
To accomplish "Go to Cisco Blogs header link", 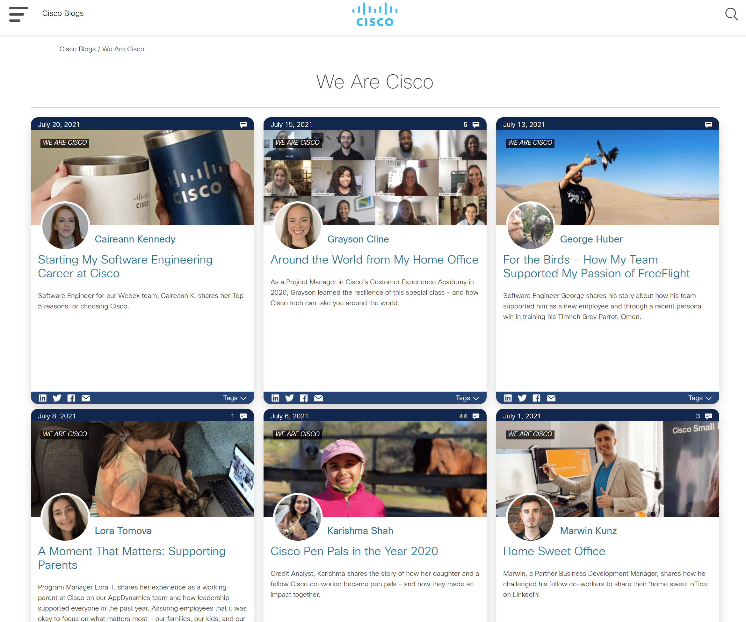I will click(63, 13).
